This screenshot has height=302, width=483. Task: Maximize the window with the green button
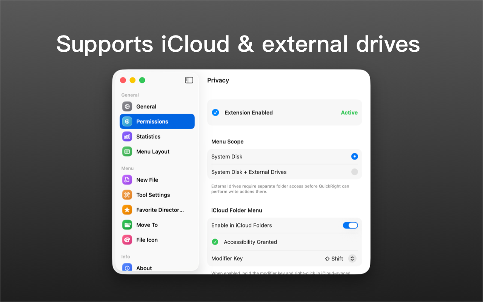(x=142, y=80)
